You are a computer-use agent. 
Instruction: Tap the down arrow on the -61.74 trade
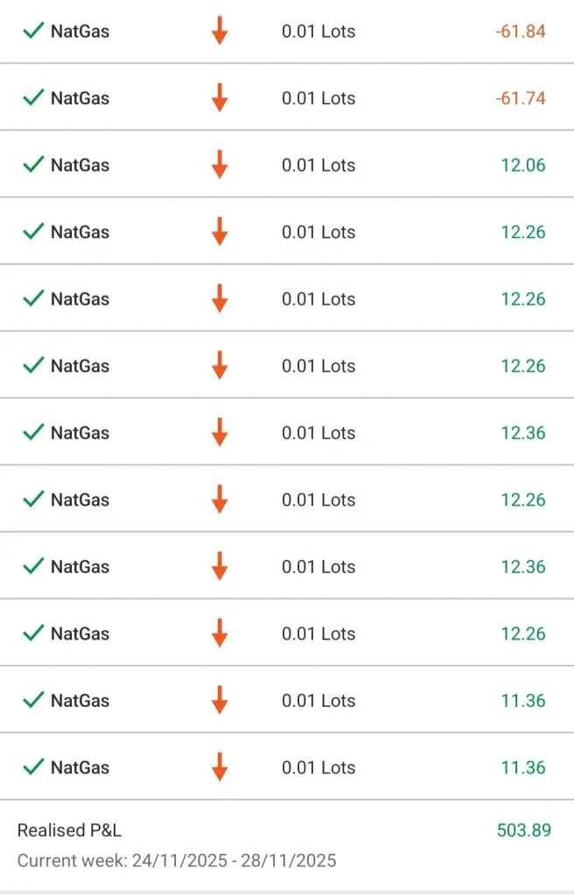coord(220,98)
